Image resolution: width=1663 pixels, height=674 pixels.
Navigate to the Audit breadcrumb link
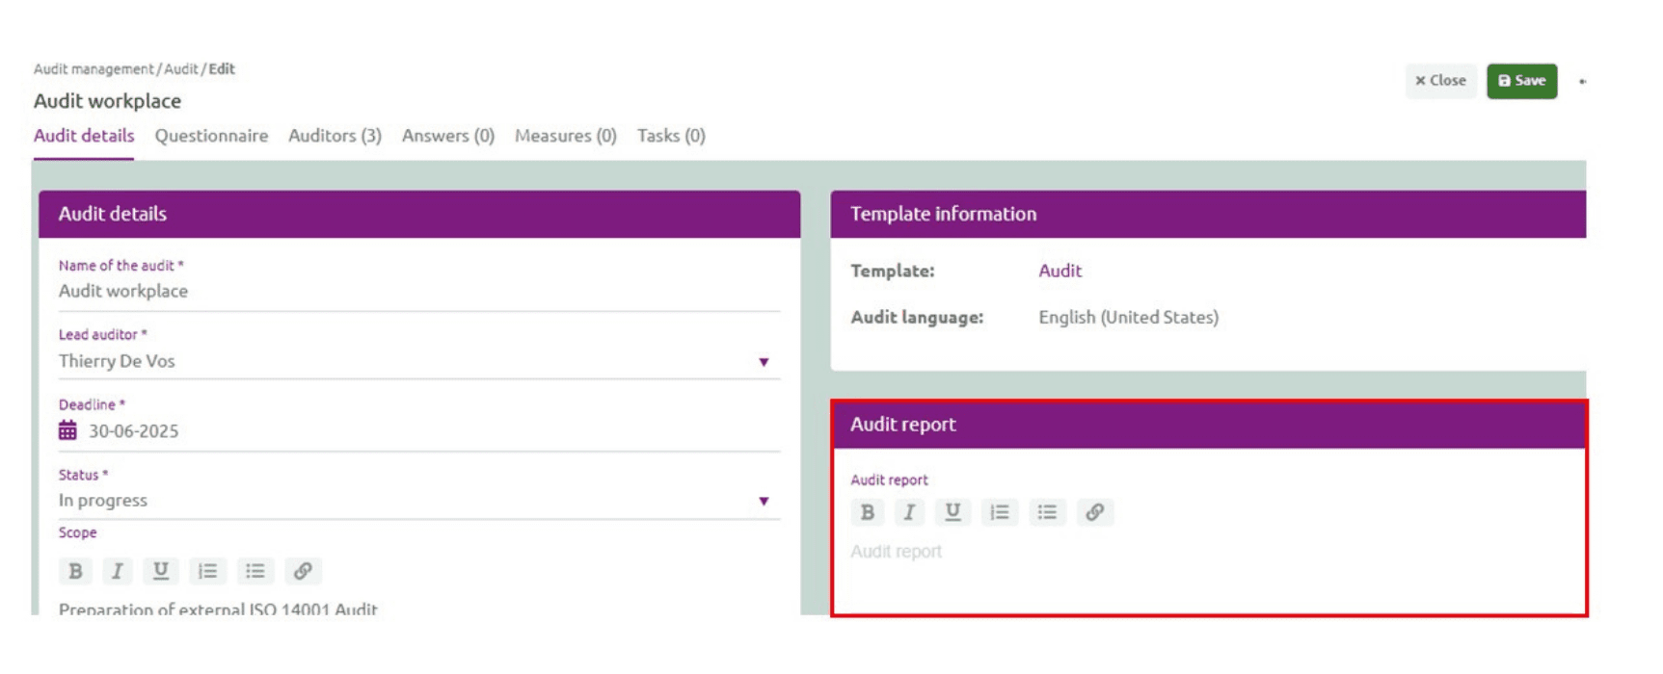coord(181,69)
